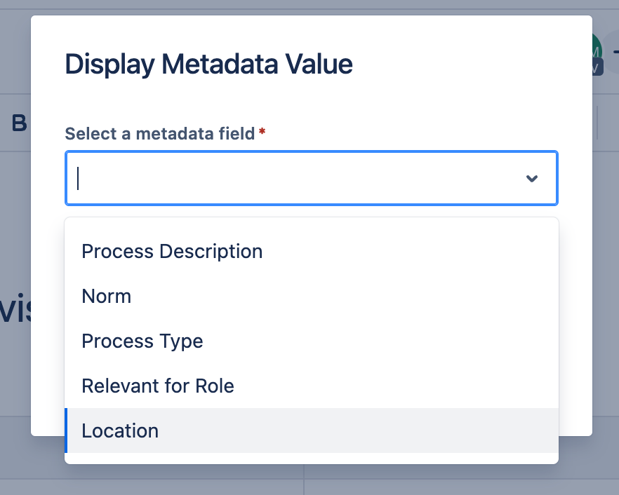This screenshot has width=619, height=495.
Task: Collapse the metadata field dropdown chevron
Action: tap(532, 178)
